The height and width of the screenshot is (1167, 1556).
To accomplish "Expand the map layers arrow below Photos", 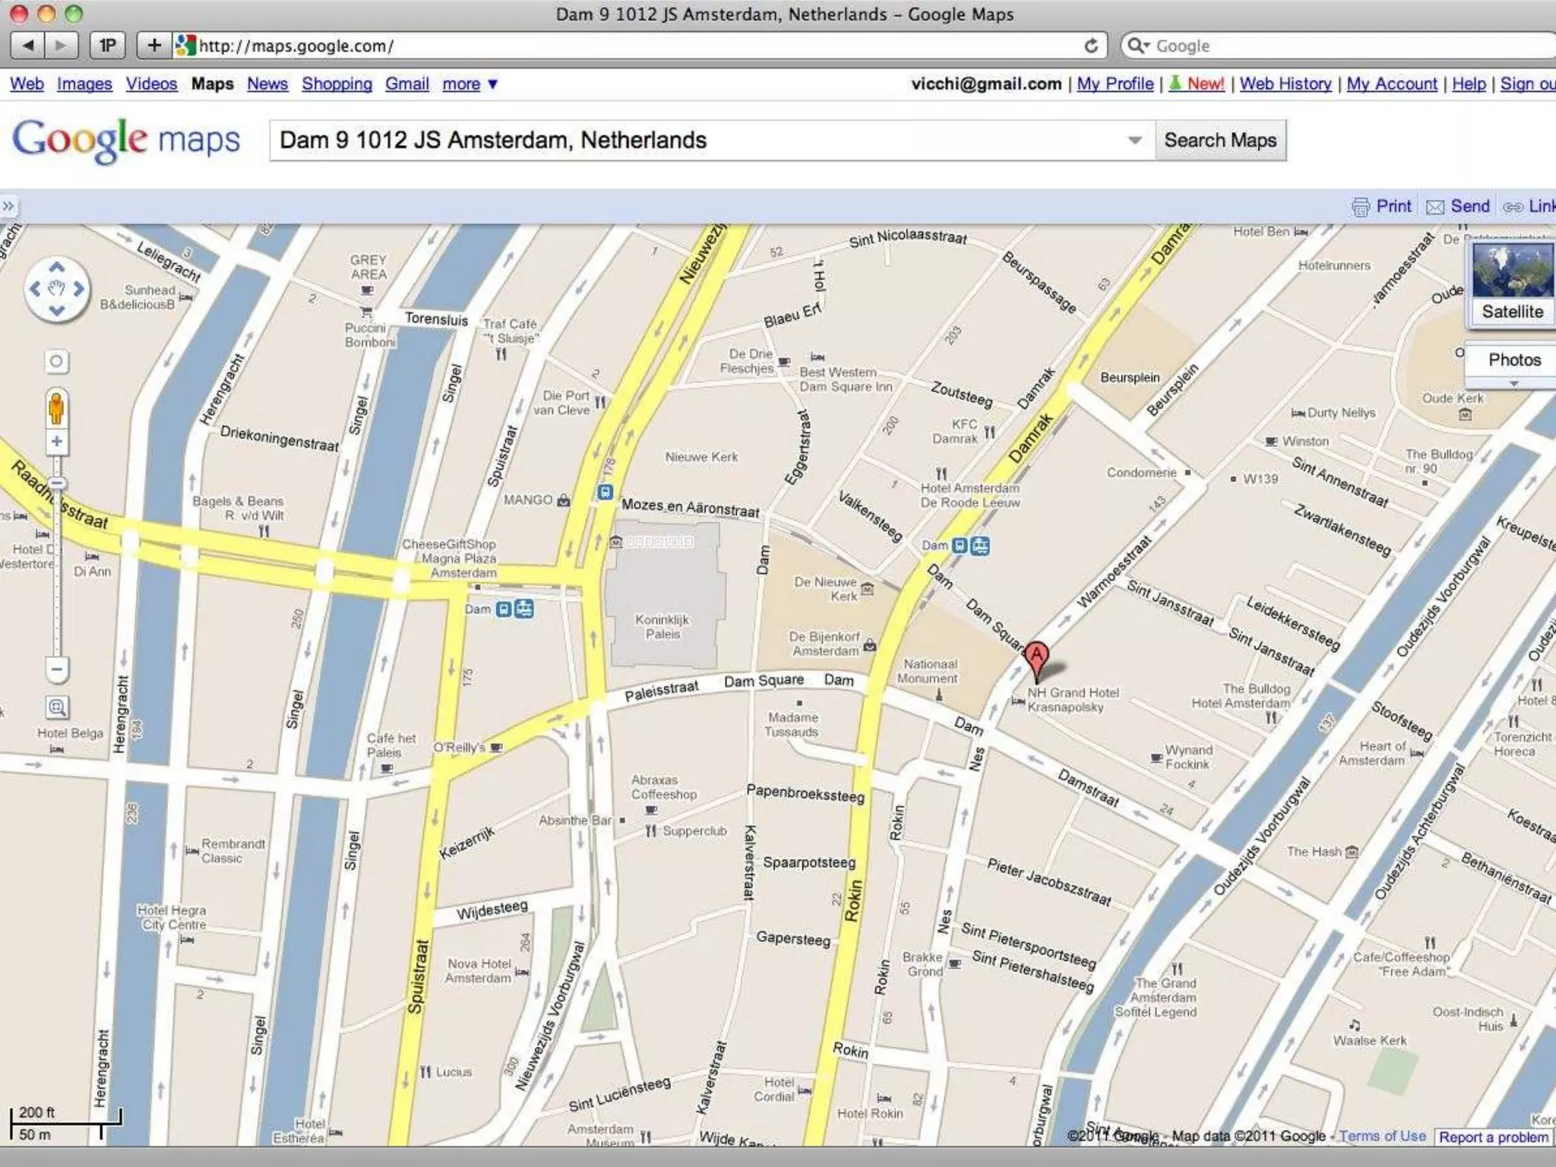I will point(1513,384).
